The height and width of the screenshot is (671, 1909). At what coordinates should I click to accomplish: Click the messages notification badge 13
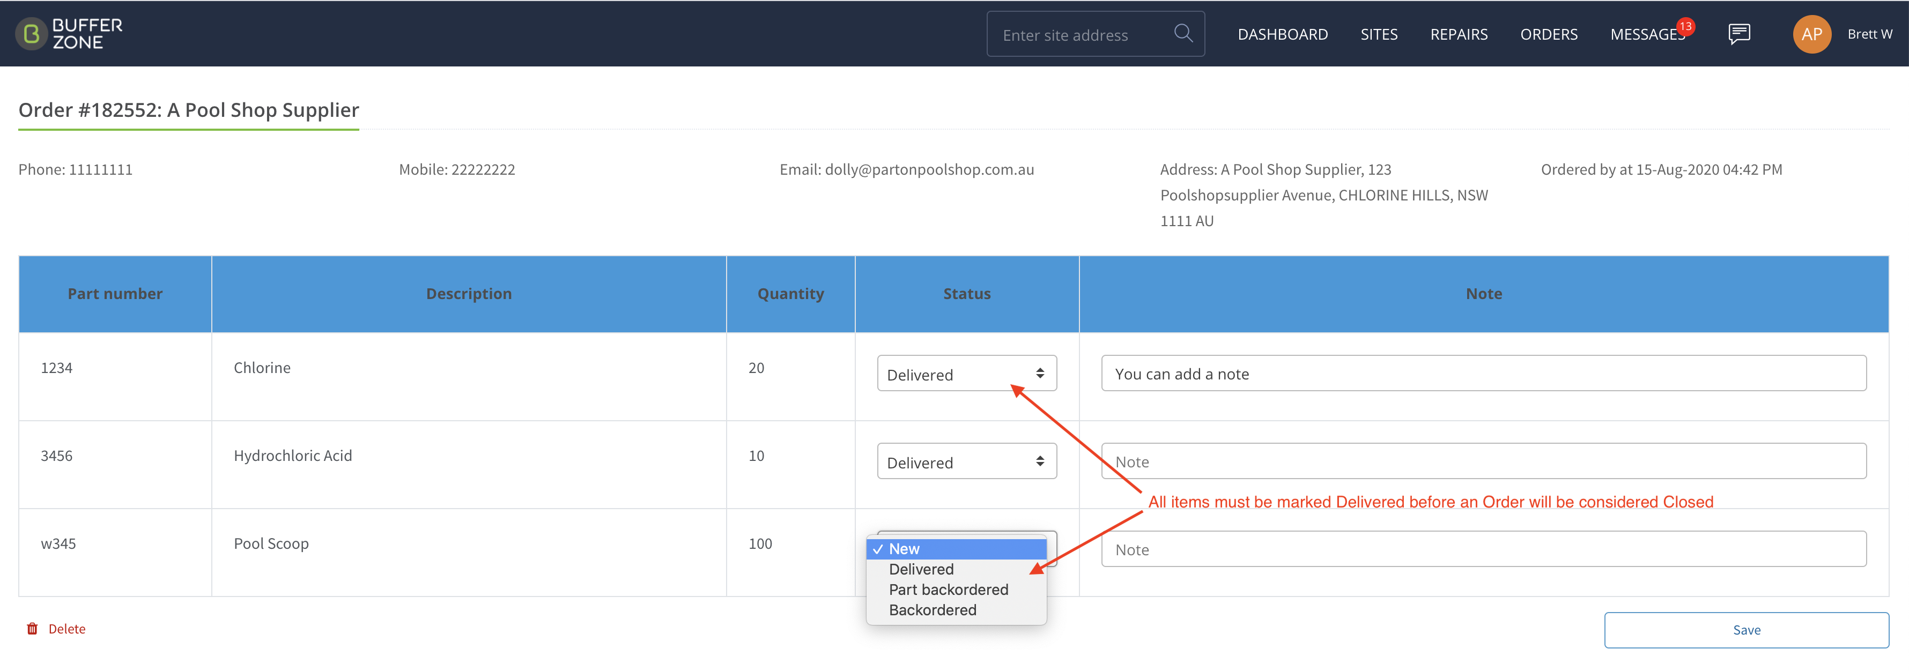[x=1685, y=27]
